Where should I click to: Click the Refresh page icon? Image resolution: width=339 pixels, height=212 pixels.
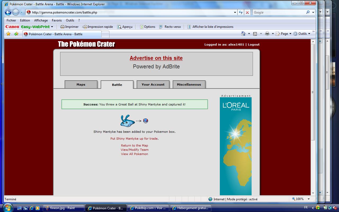(x=240, y=12)
